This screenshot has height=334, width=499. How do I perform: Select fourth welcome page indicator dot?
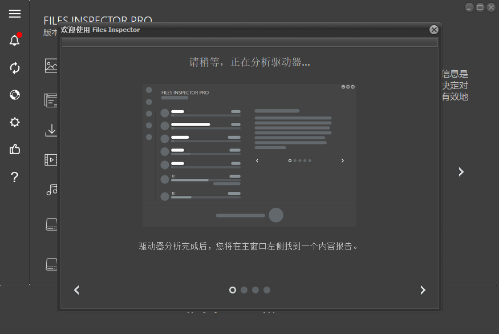click(267, 290)
